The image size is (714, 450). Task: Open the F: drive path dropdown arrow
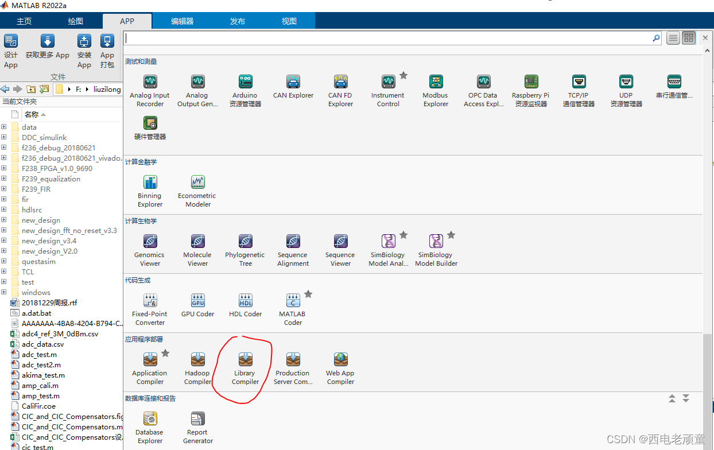coord(87,90)
